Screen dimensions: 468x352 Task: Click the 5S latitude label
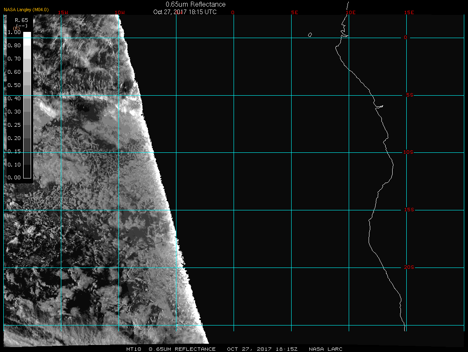(x=410, y=95)
